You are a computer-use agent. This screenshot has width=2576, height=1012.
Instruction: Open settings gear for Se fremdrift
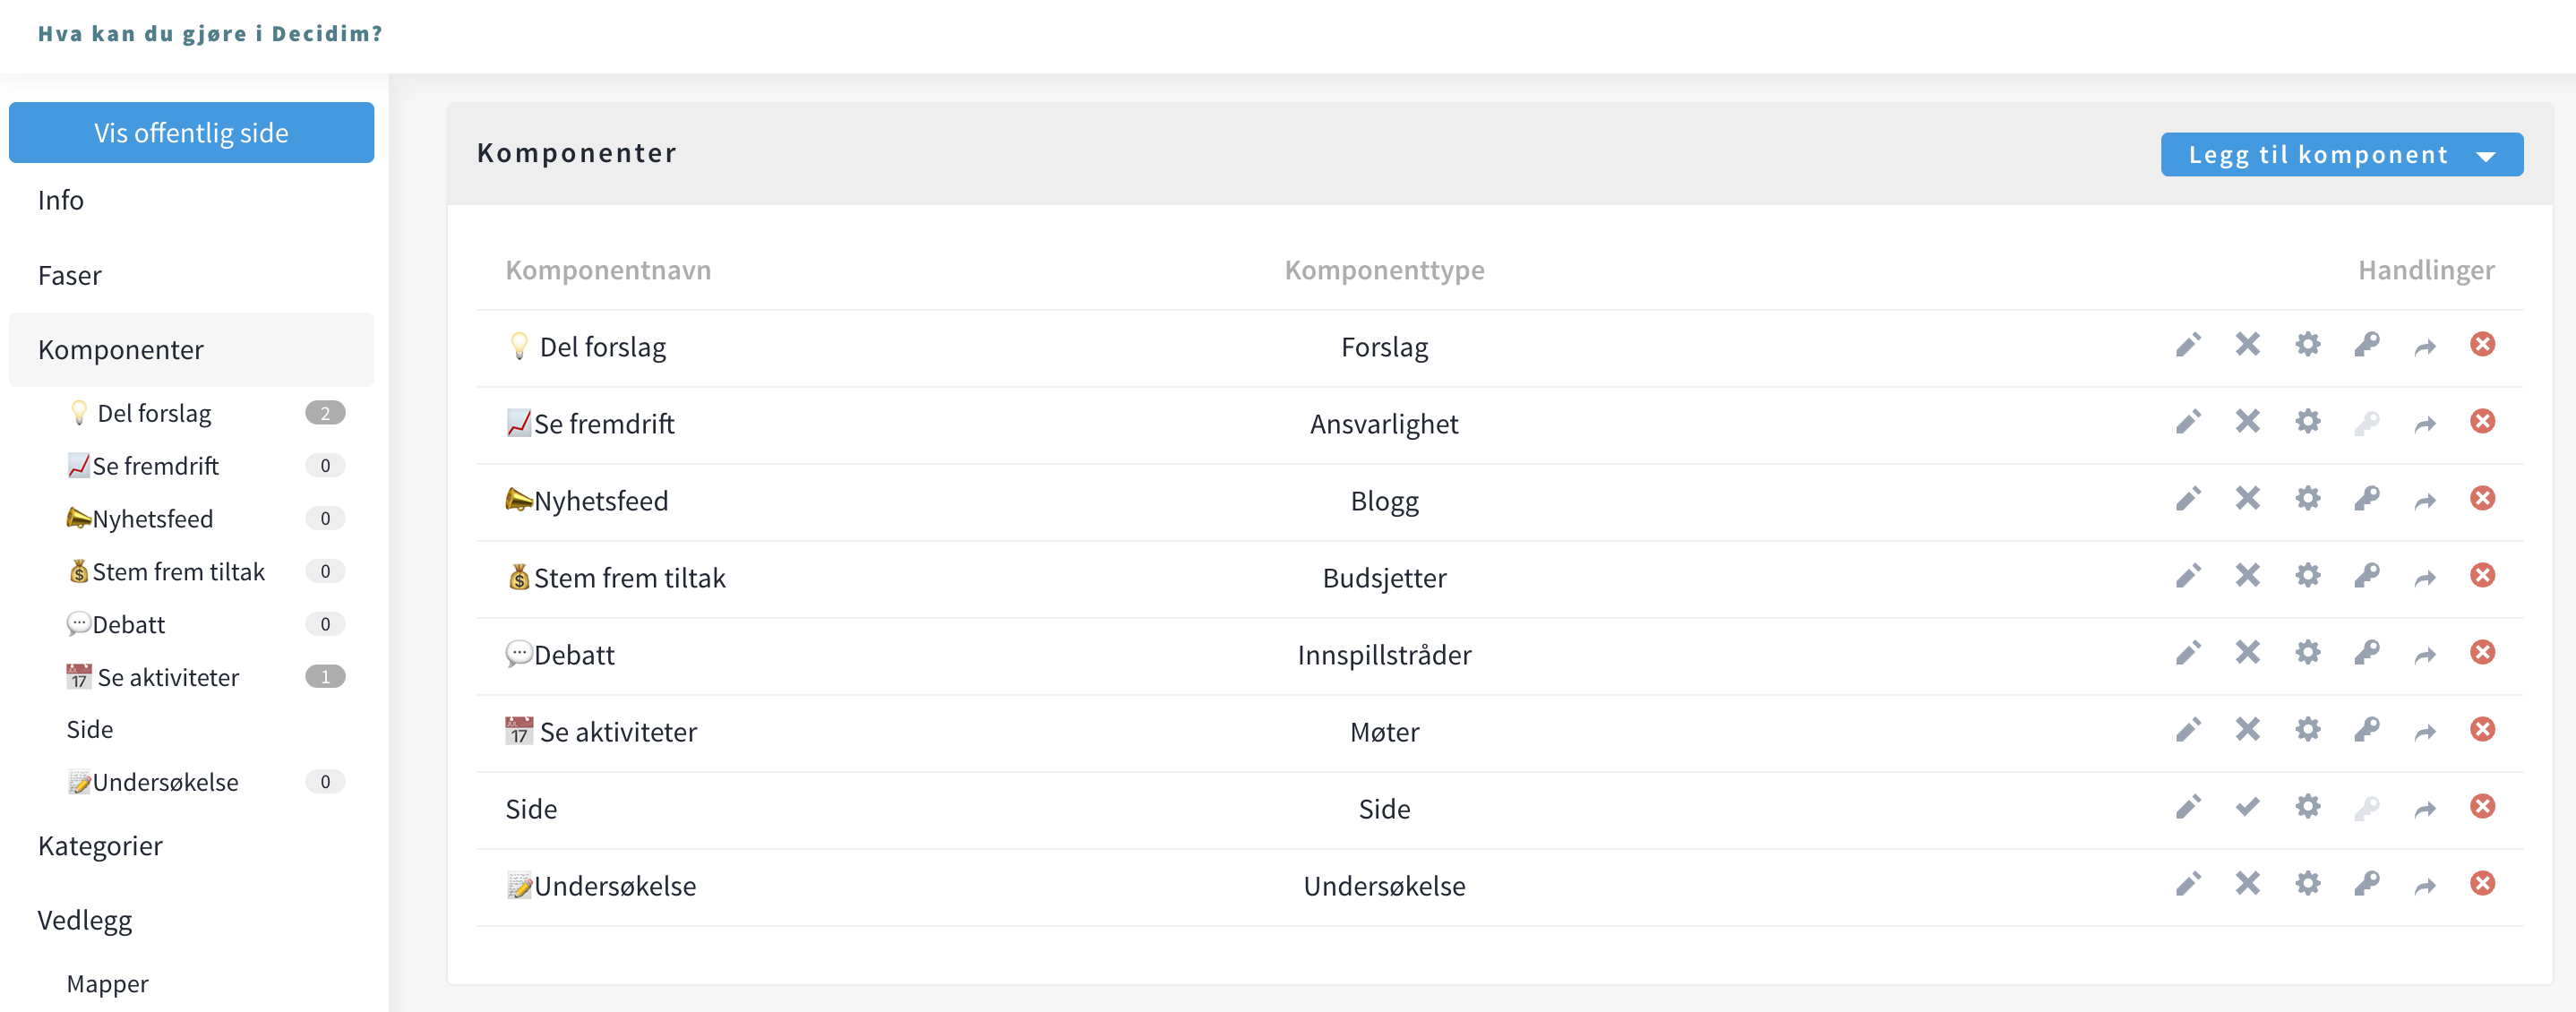pyautogui.click(x=2307, y=422)
